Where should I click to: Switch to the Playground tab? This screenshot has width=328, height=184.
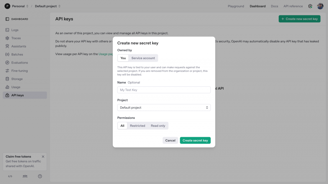tap(236, 6)
